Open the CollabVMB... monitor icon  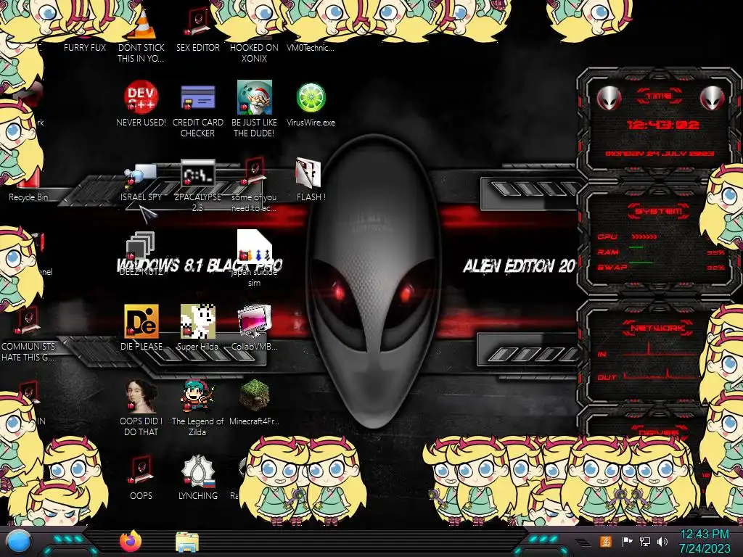pos(255,321)
